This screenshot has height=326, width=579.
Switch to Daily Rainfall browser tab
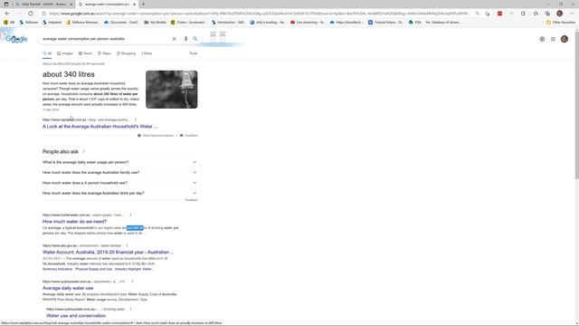[43, 4]
